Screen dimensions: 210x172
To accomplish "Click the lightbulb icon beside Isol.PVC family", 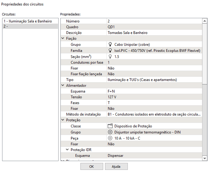I will 110,51.
